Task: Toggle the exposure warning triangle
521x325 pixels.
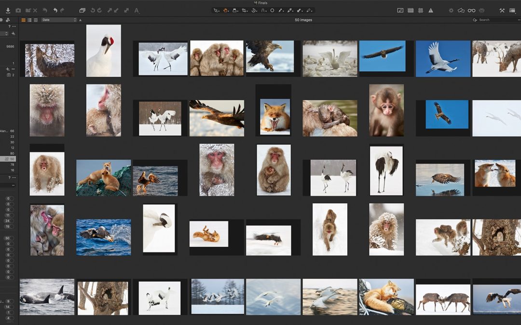Action: tap(431, 10)
